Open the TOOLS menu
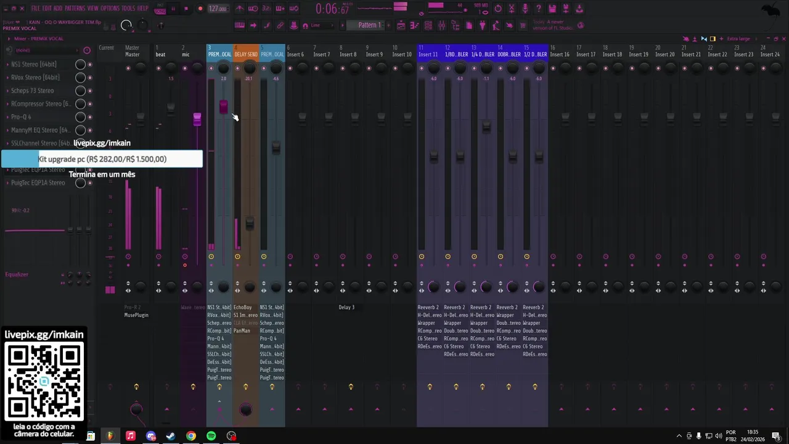Viewport: 789px width, 444px height. pyautogui.click(x=128, y=9)
